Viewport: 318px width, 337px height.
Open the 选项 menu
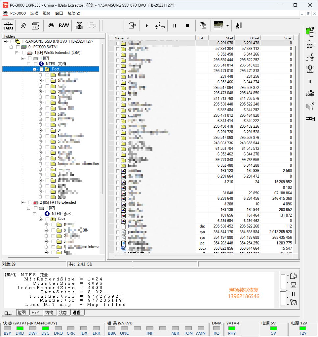point(34,13)
